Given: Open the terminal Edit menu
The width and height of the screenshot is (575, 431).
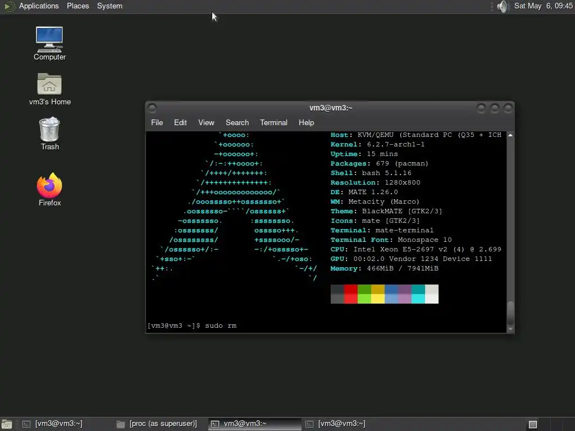Looking at the screenshot, I should click(180, 122).
